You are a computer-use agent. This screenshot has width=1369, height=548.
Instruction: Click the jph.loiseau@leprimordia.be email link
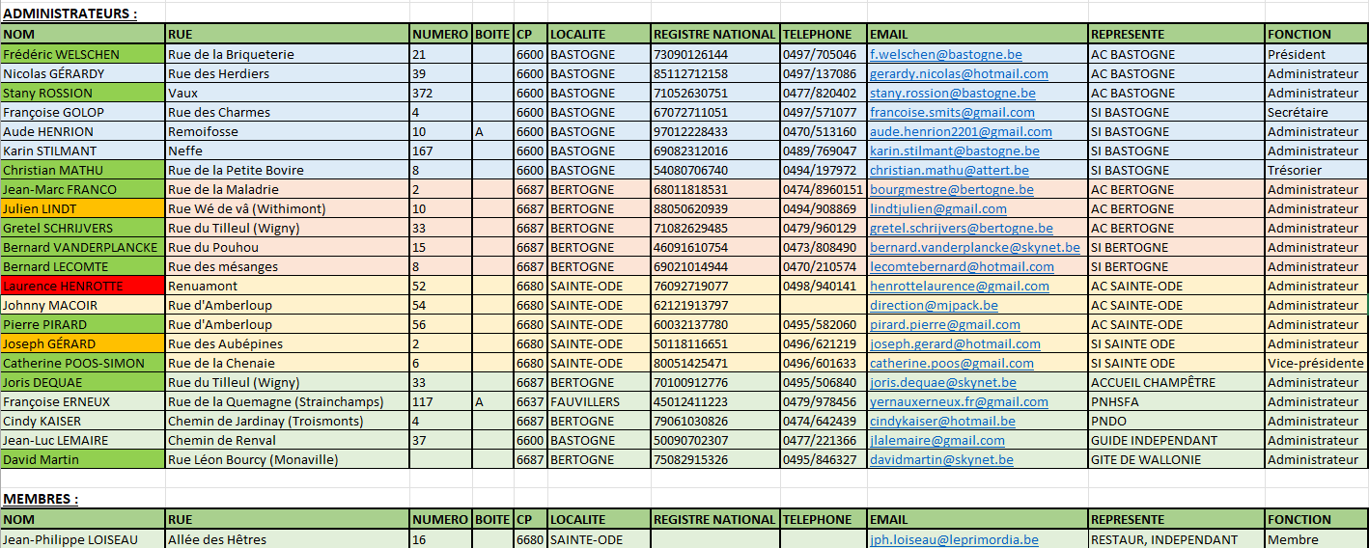(953, 540)
